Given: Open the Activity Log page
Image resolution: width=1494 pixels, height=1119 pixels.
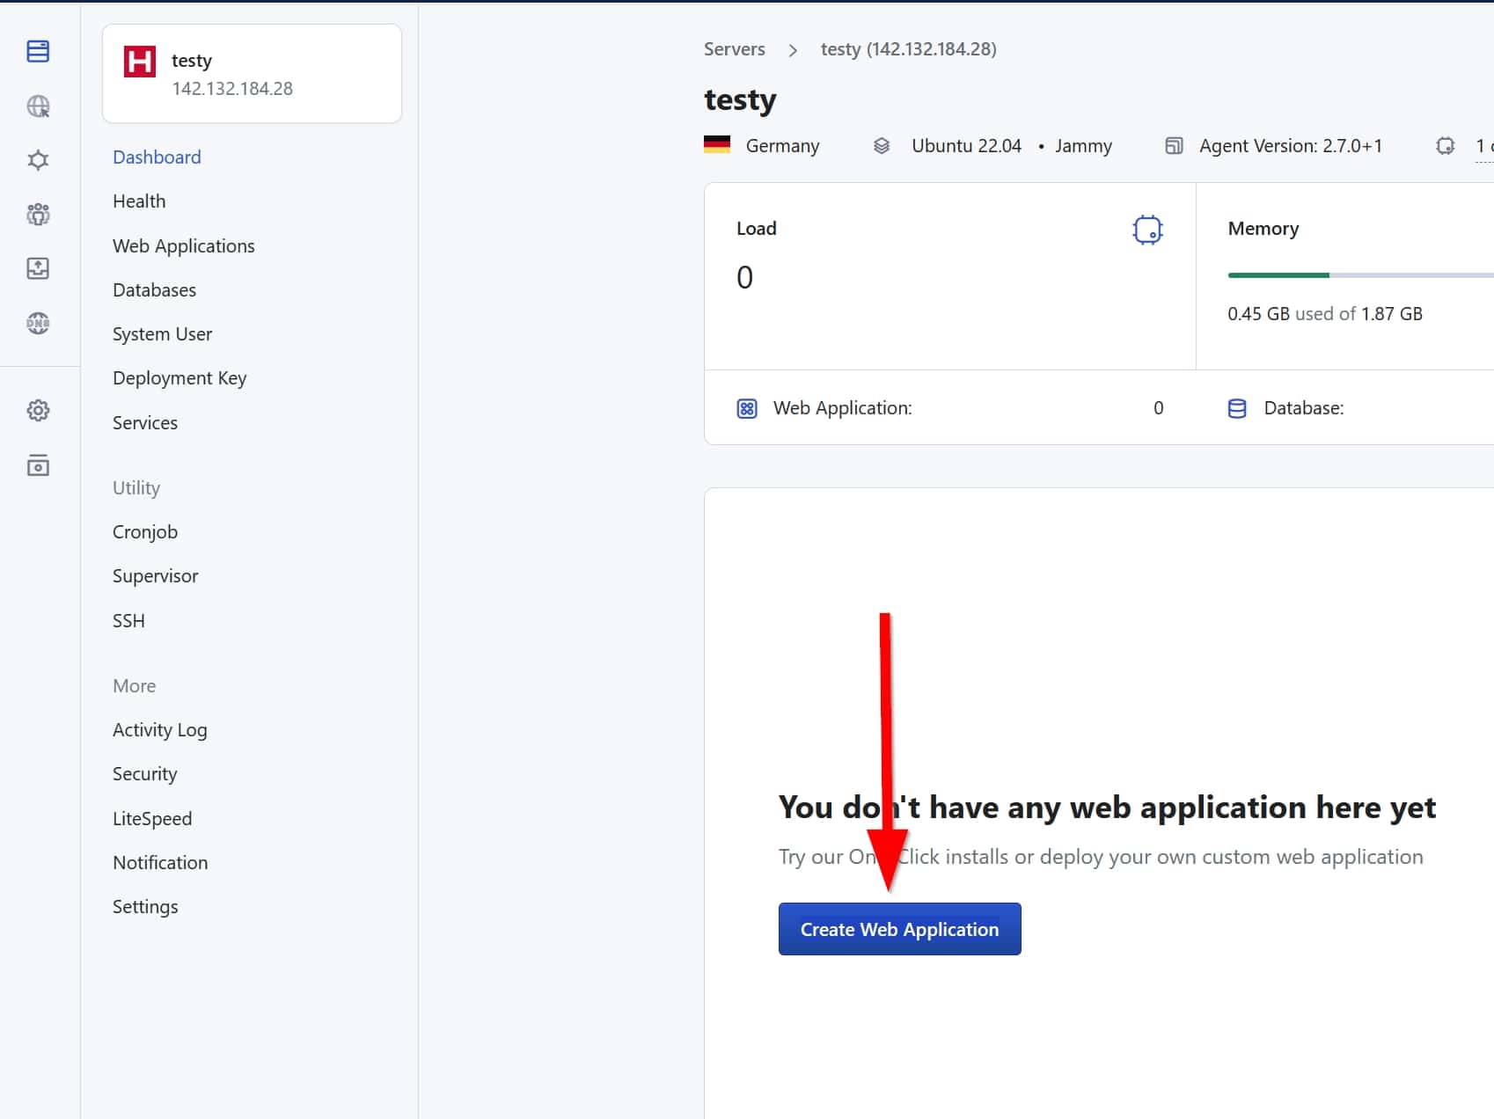Looking at the screenshot, I should click(x=159, y=730).
